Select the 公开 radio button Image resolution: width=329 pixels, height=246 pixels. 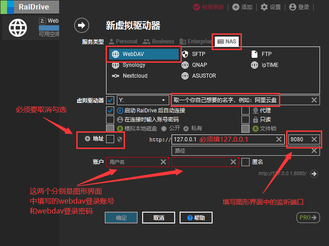[164, 129]
